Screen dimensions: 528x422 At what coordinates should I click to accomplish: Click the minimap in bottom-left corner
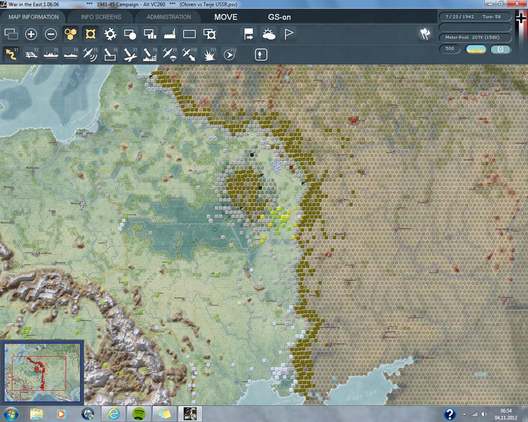click(x=42, y=373)
